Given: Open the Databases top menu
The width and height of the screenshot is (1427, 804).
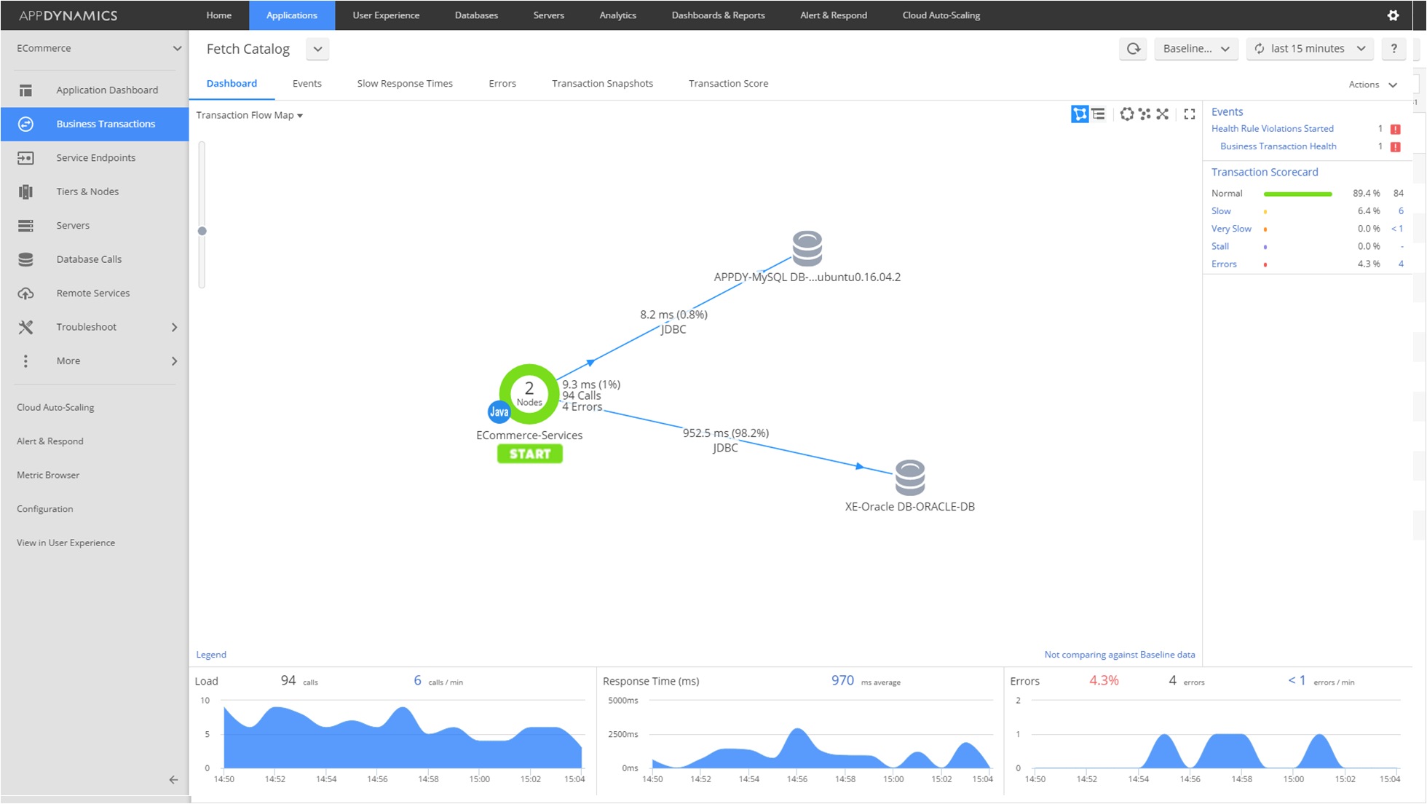Looking at the screenshot, I should (476, 15).
